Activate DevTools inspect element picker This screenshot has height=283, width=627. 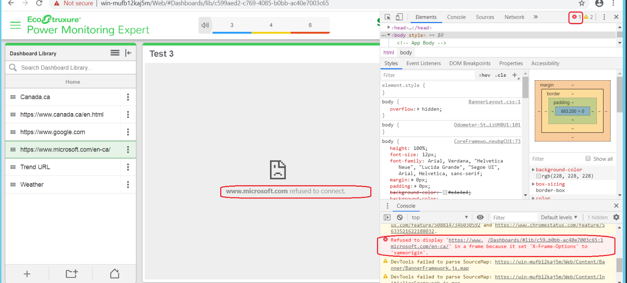pos(388,17)
